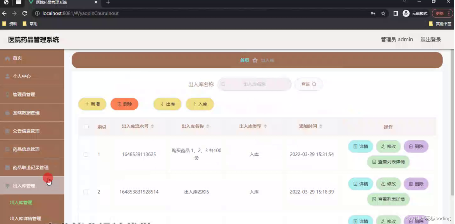455x224 pixels.
Task: Click 修改 for row 1648539113625
Action: tap(388, 146)
